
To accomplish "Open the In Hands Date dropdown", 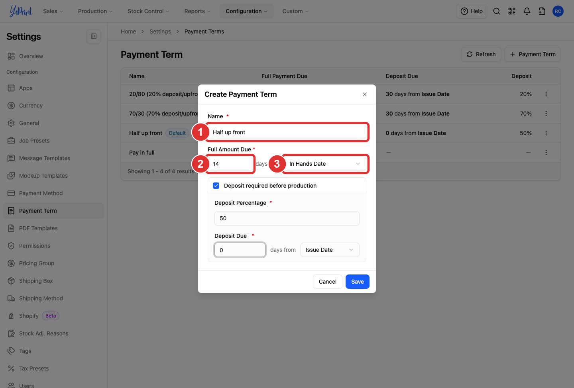I will pyautogui.click(x=325, y=164).
